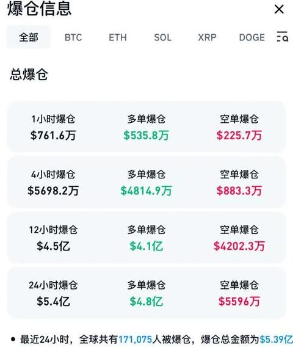Open the 1小时爆仓 $761.6万 card

pos(146,127)
